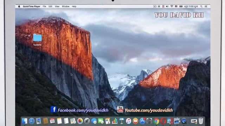Viewport: 225px width, 126px height.
Task: Open the input source flag menu
Action: pyautogui.click(x=176, y=6)
